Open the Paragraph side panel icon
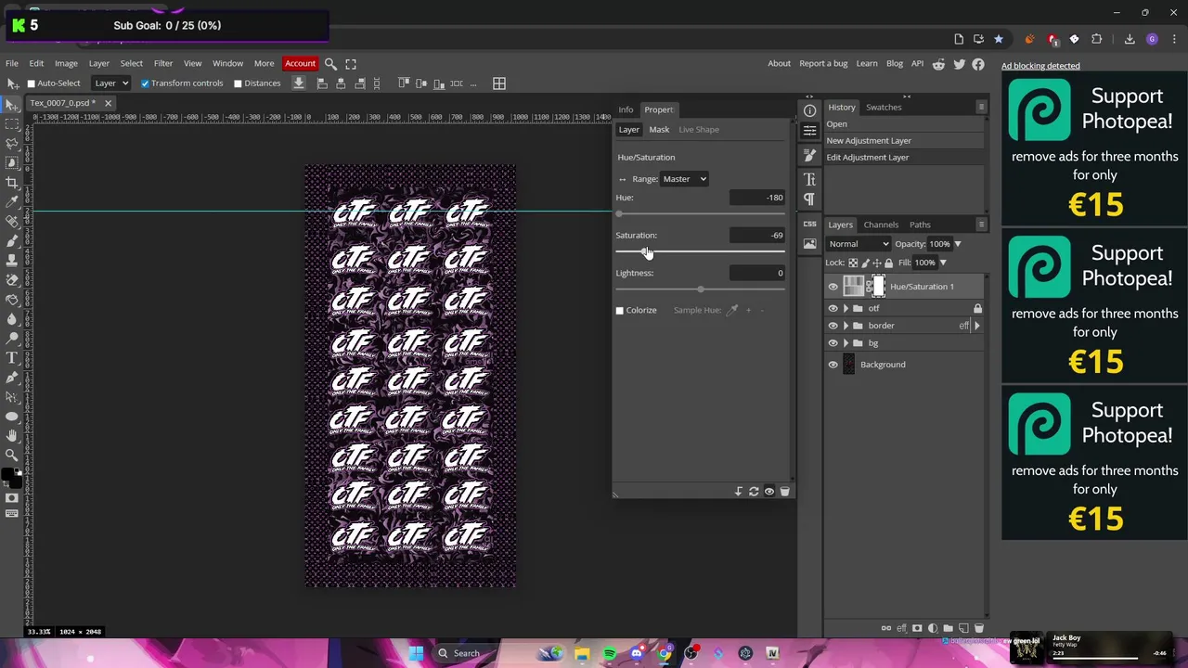The image size is (1188, 668). point(809,199)
